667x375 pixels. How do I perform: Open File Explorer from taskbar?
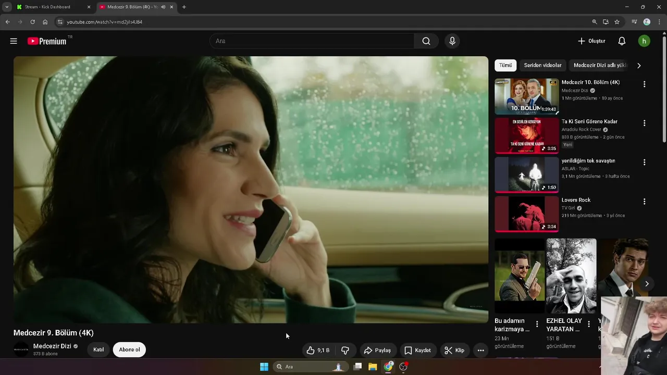373,367
